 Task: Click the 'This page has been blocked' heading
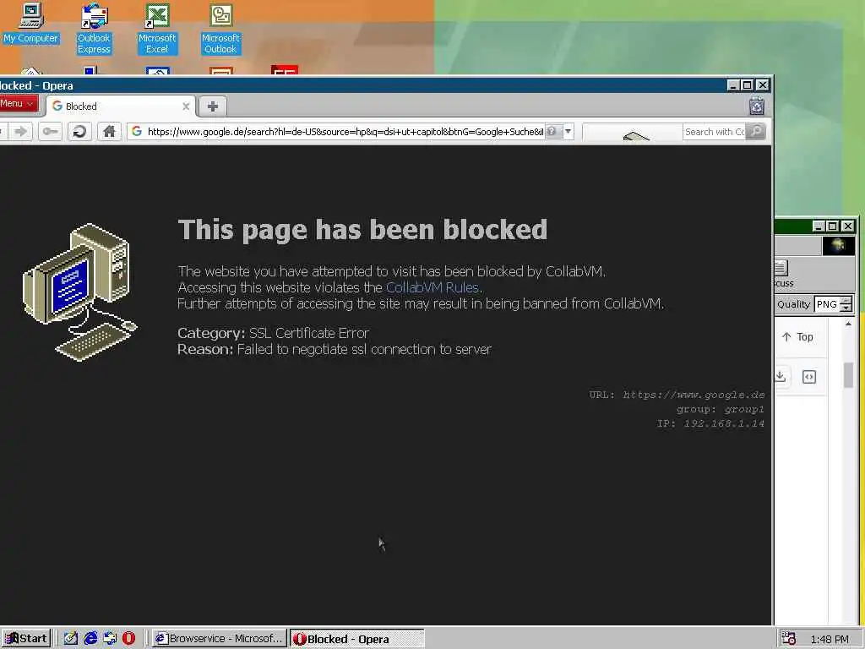362,230
